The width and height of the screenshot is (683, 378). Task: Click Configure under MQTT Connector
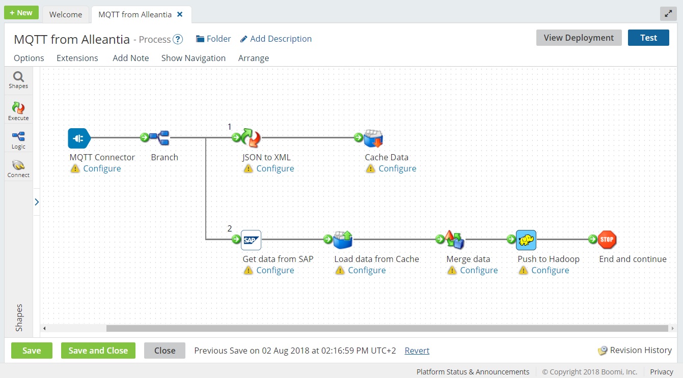102,168
